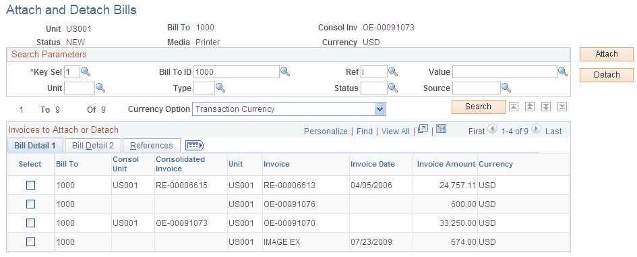Focus the Type input field
637x257 pixels.
tap(204, 88)
